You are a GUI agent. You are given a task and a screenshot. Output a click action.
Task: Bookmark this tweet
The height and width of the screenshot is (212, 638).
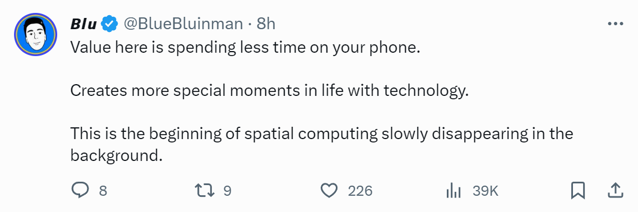pyautogui.click(x=577, y=191)
